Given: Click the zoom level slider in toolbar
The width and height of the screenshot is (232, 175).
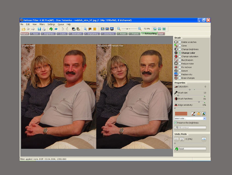Looking at the screenshot, I should [129, 29].
